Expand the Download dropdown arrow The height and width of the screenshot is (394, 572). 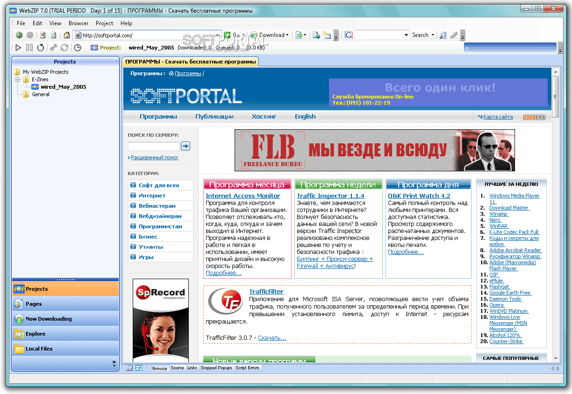coord(286,35)
